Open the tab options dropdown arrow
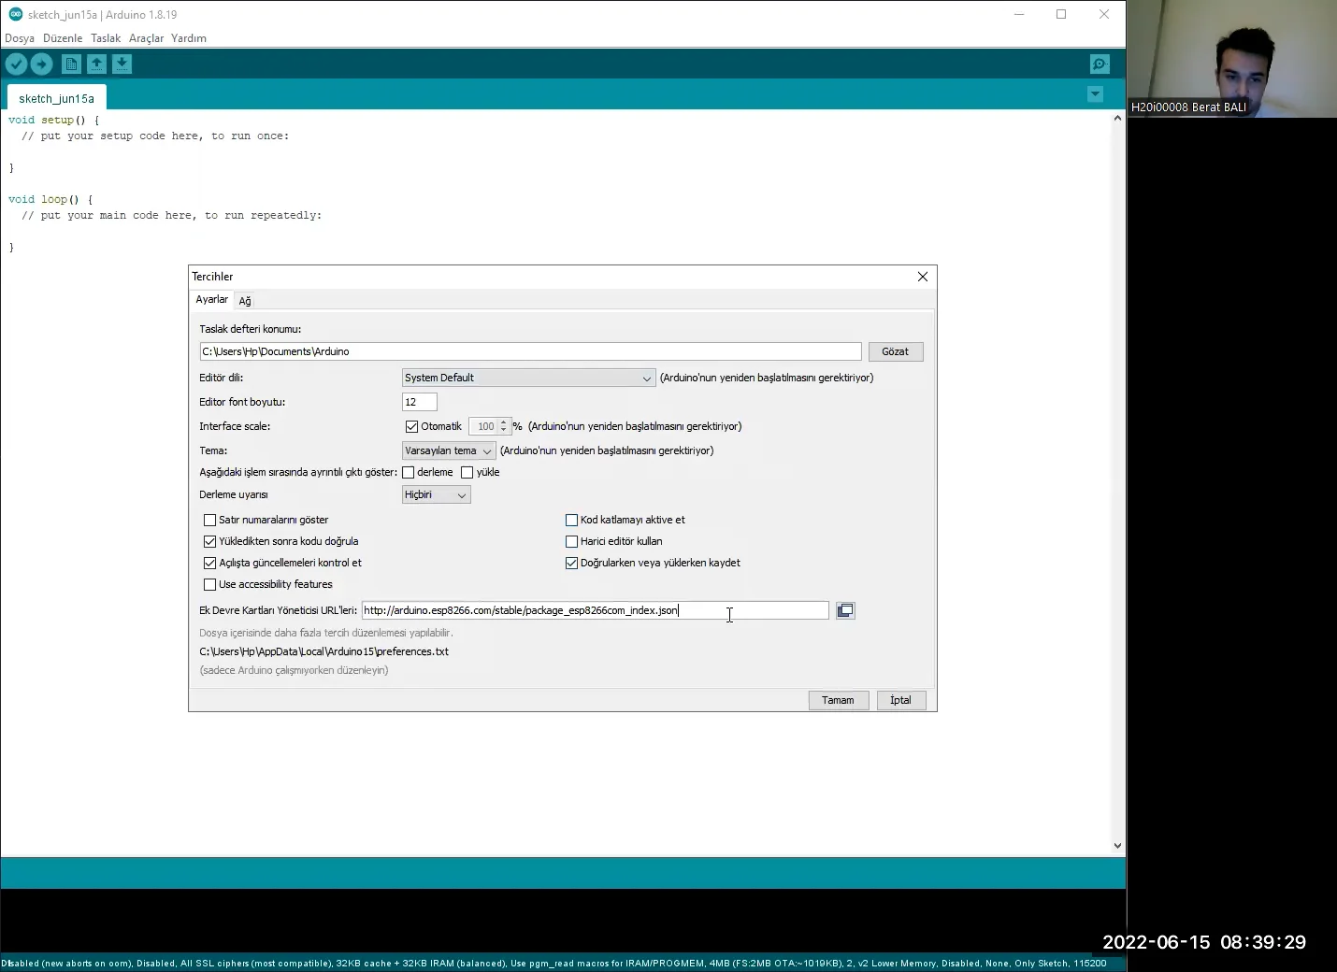Viewport: 1337px width, 972px height. 1095,94
